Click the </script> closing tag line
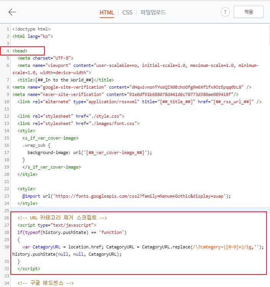Image resolution: width=270 pixels, height=287 pixels. (x=29, y=269)
